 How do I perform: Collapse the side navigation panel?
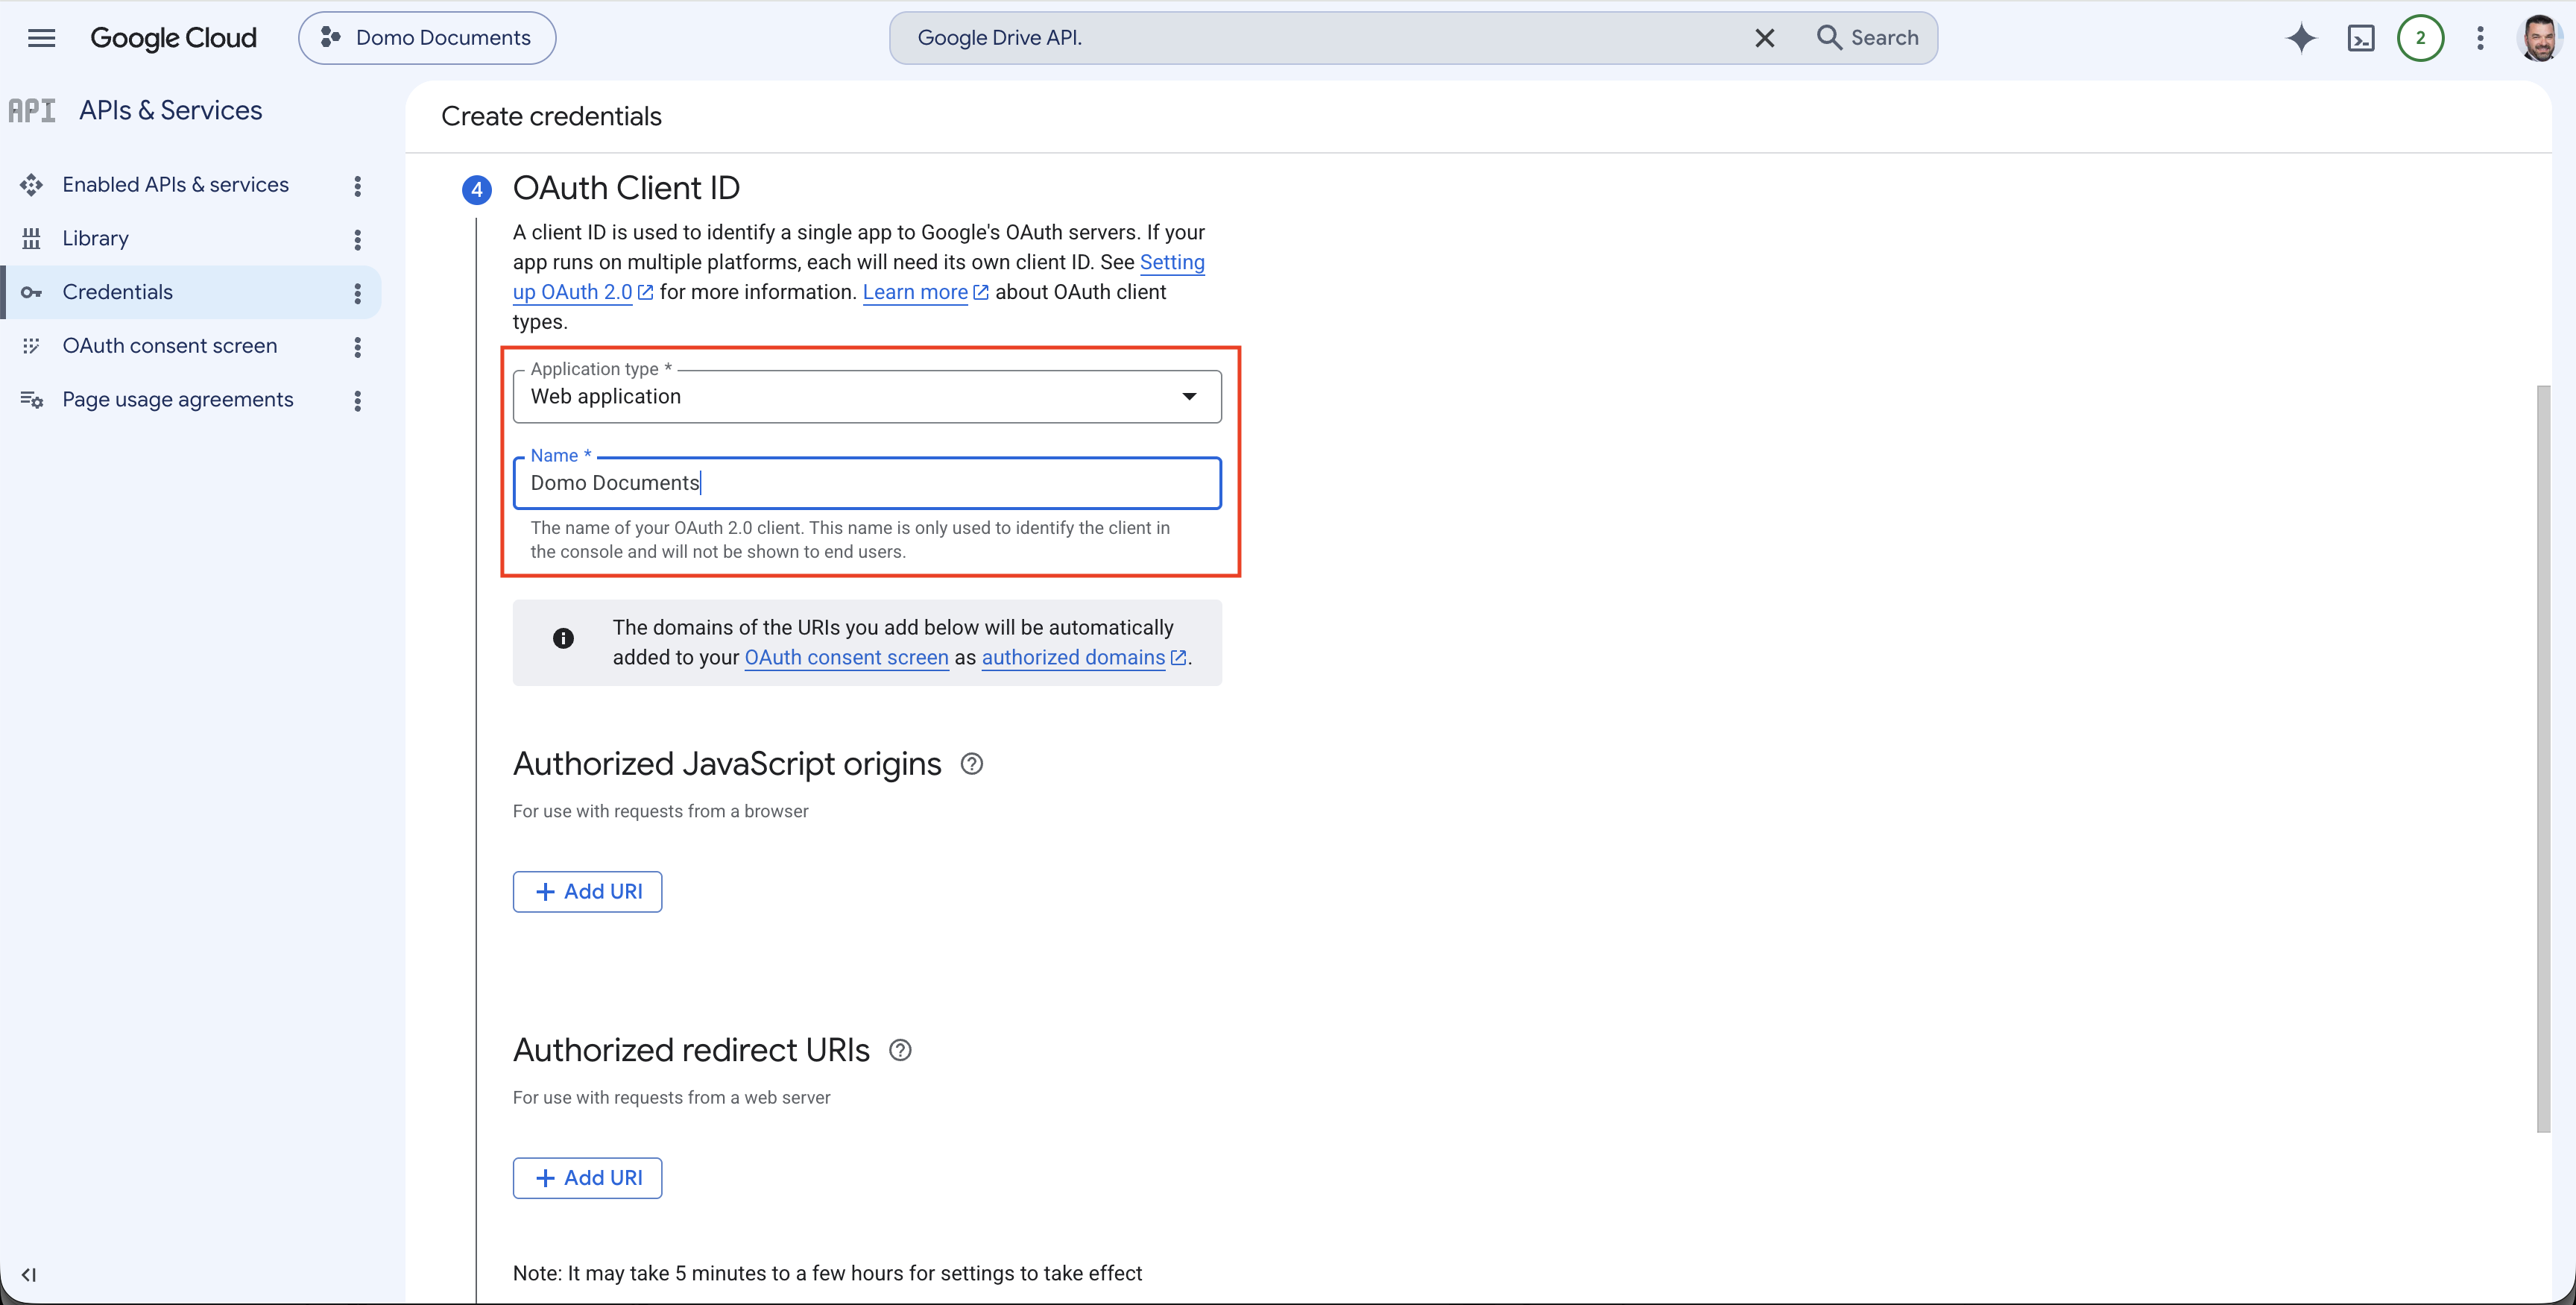pyautogui.click(x=29, y=1274)
